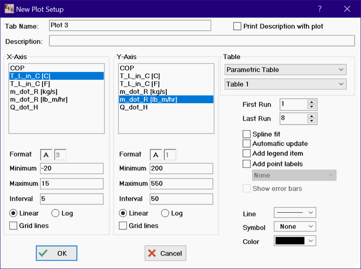
Task: Click OK to confirm plot setup
Action: (x=57, y=253)
